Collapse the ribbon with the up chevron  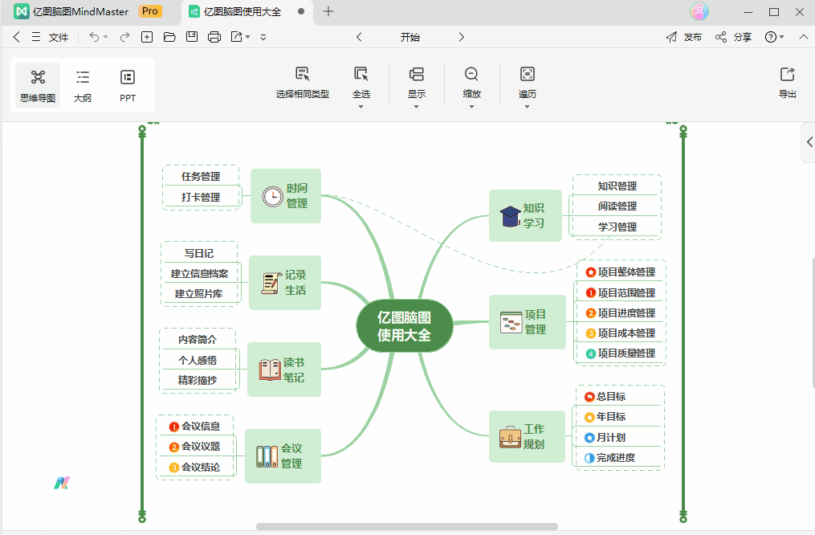tap(804, 37)
